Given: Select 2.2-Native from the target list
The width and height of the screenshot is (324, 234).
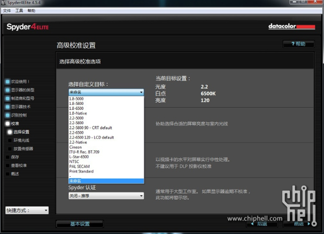Looking at the screenshot, I should pos(106,142).
